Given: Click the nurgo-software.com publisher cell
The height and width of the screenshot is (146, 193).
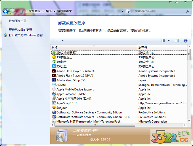Looking at the screenshot, I should 162,103.
